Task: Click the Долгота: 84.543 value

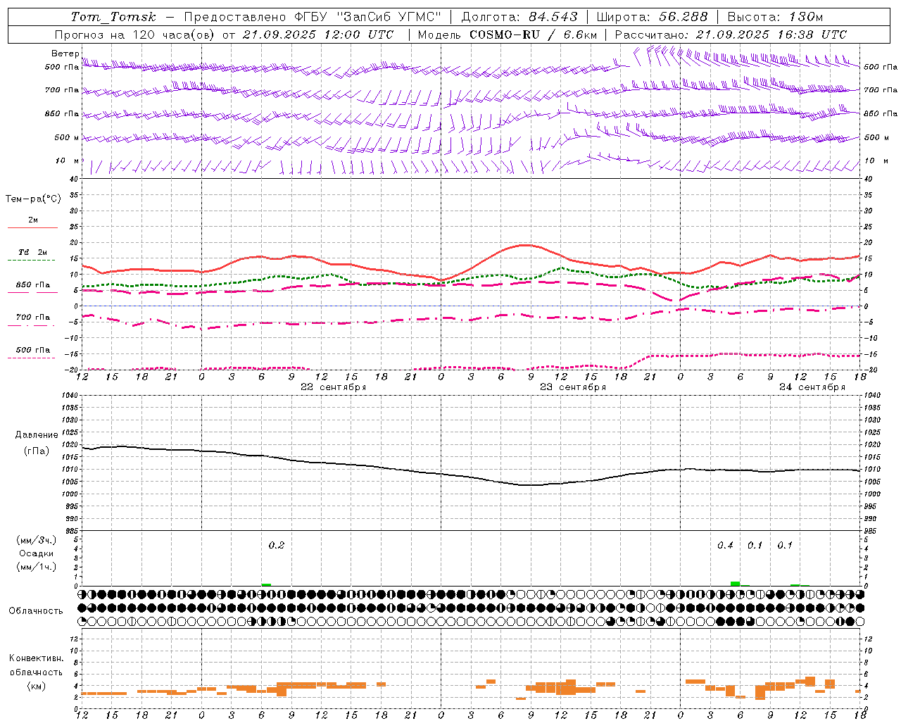Action: 519,17
